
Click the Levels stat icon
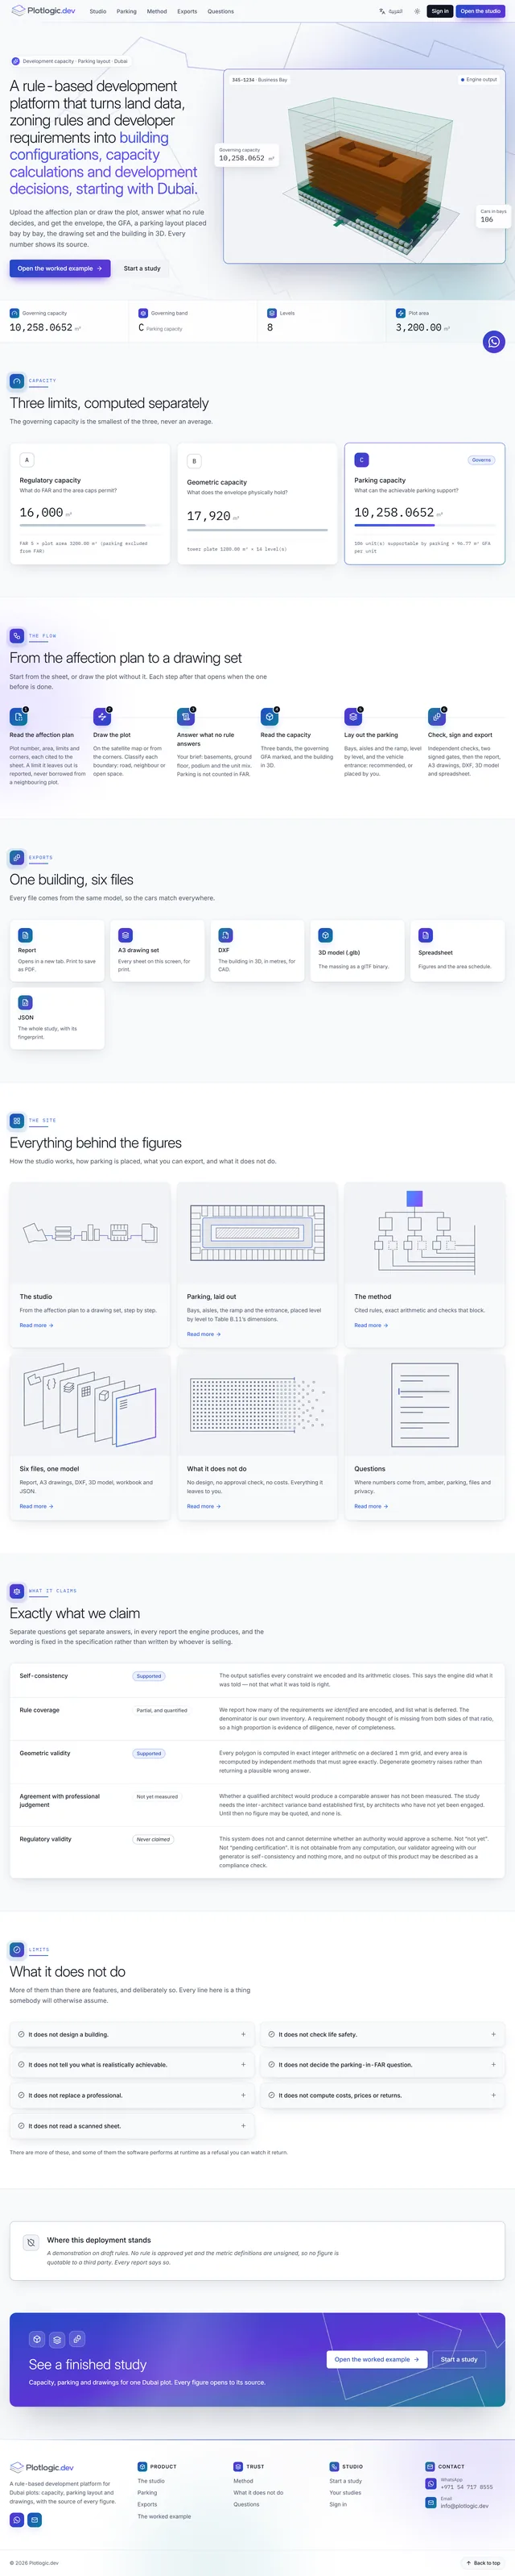[273, 313]
